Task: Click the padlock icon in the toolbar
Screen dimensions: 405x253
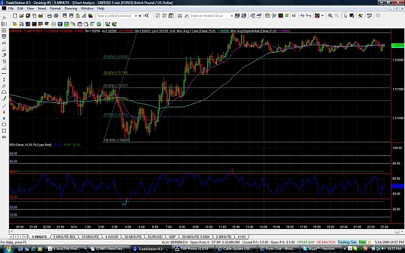Action: (x=78, y=16)
